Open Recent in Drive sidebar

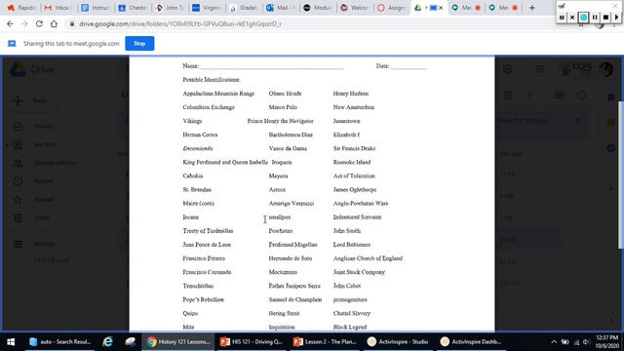click(x=43, y=181)
